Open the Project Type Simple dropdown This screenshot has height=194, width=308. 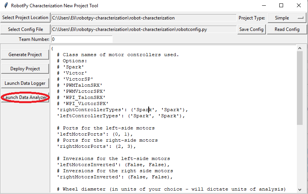(x=287, y=18)
